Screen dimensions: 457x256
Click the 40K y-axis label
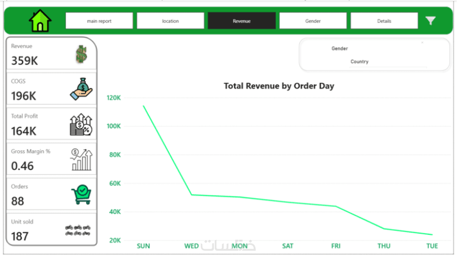tap(115, 211)
